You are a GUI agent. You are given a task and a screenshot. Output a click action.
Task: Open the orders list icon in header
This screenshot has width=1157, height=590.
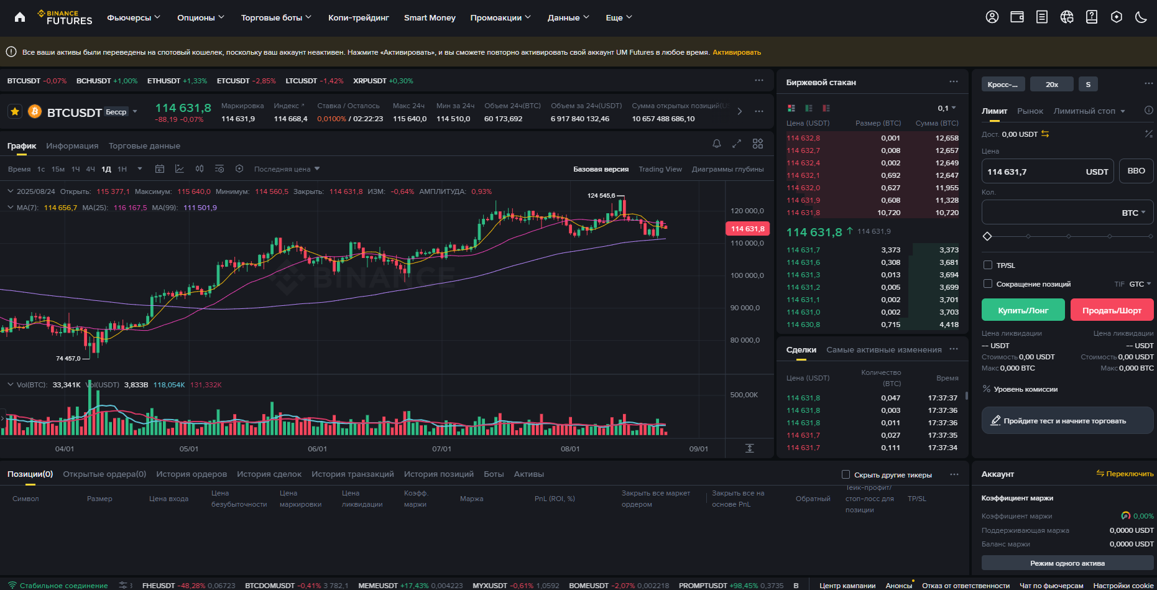tap(1042, 17)
